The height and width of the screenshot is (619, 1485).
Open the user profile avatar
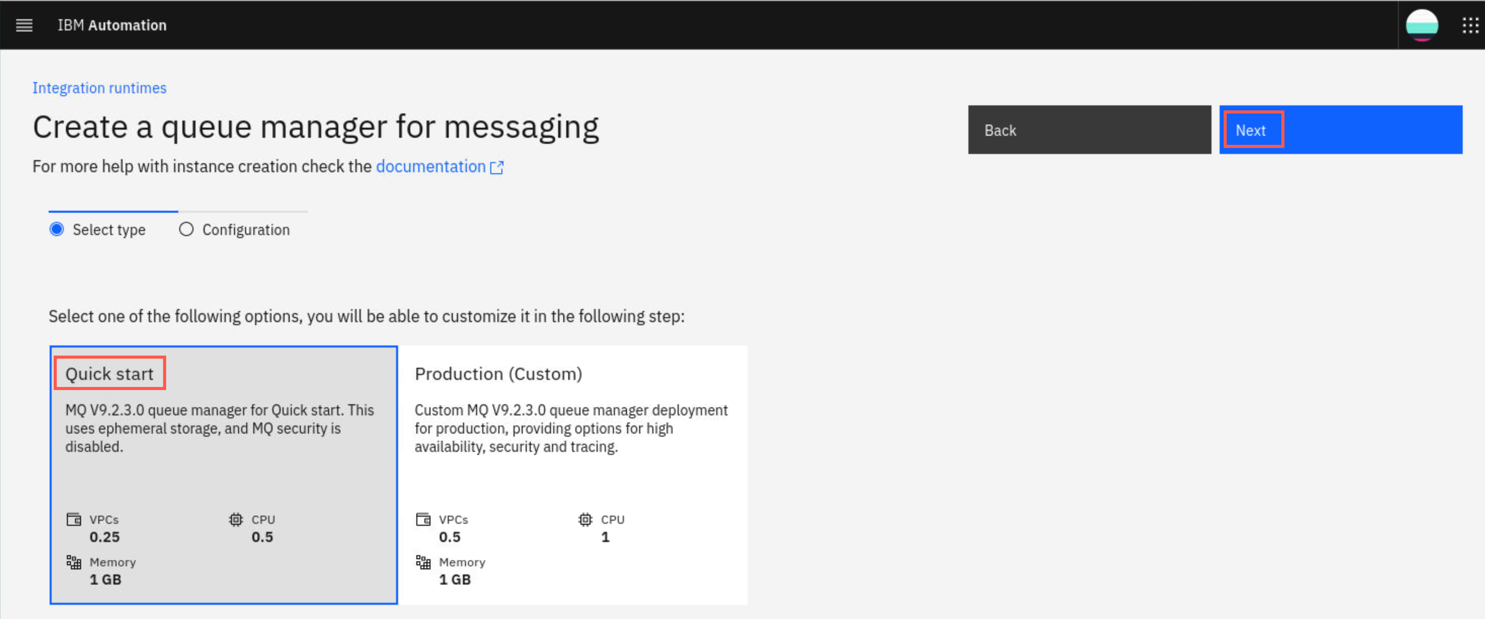(x=1422, y=25)
